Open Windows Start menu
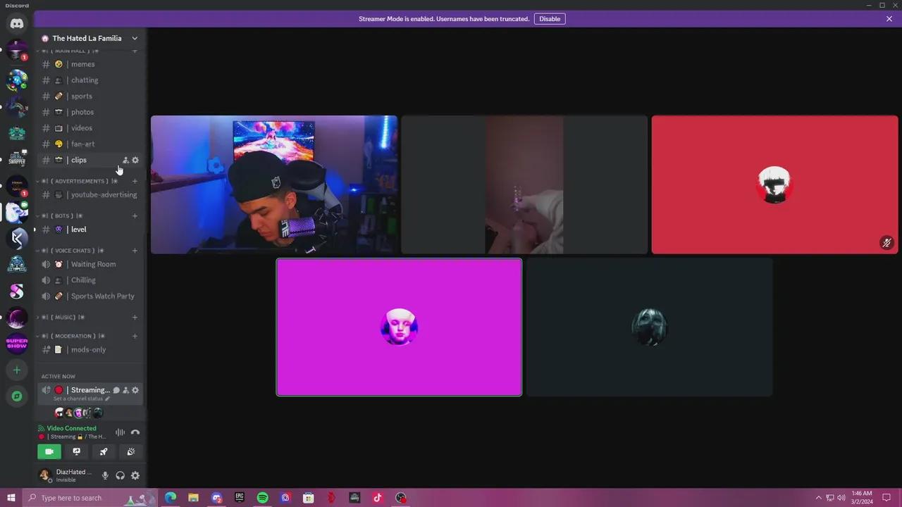The image size is (902, 507). pyautogui.click(x=11, y=498)
